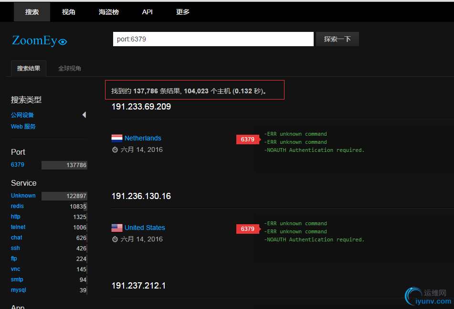Open host 191.237.212.1

click(138, 286)
